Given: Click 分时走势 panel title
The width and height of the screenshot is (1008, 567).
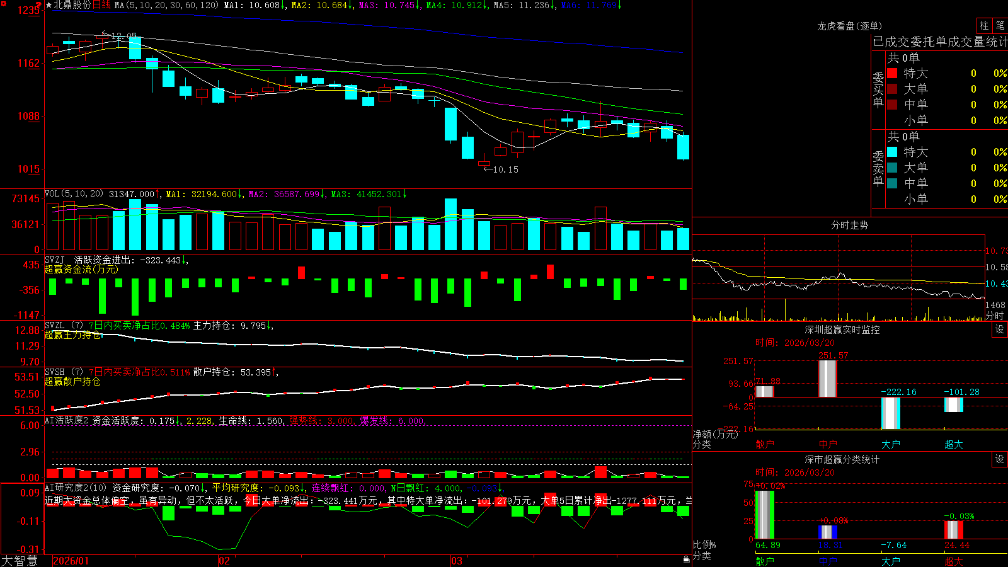Looking at the screenshot, I should coord(849,225).
